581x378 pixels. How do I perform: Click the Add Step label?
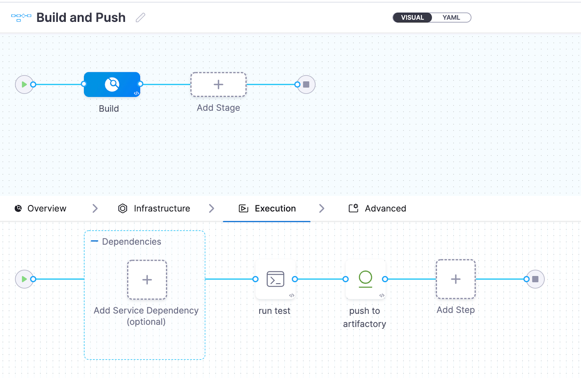pyautogui.click(x=456, y=310)
